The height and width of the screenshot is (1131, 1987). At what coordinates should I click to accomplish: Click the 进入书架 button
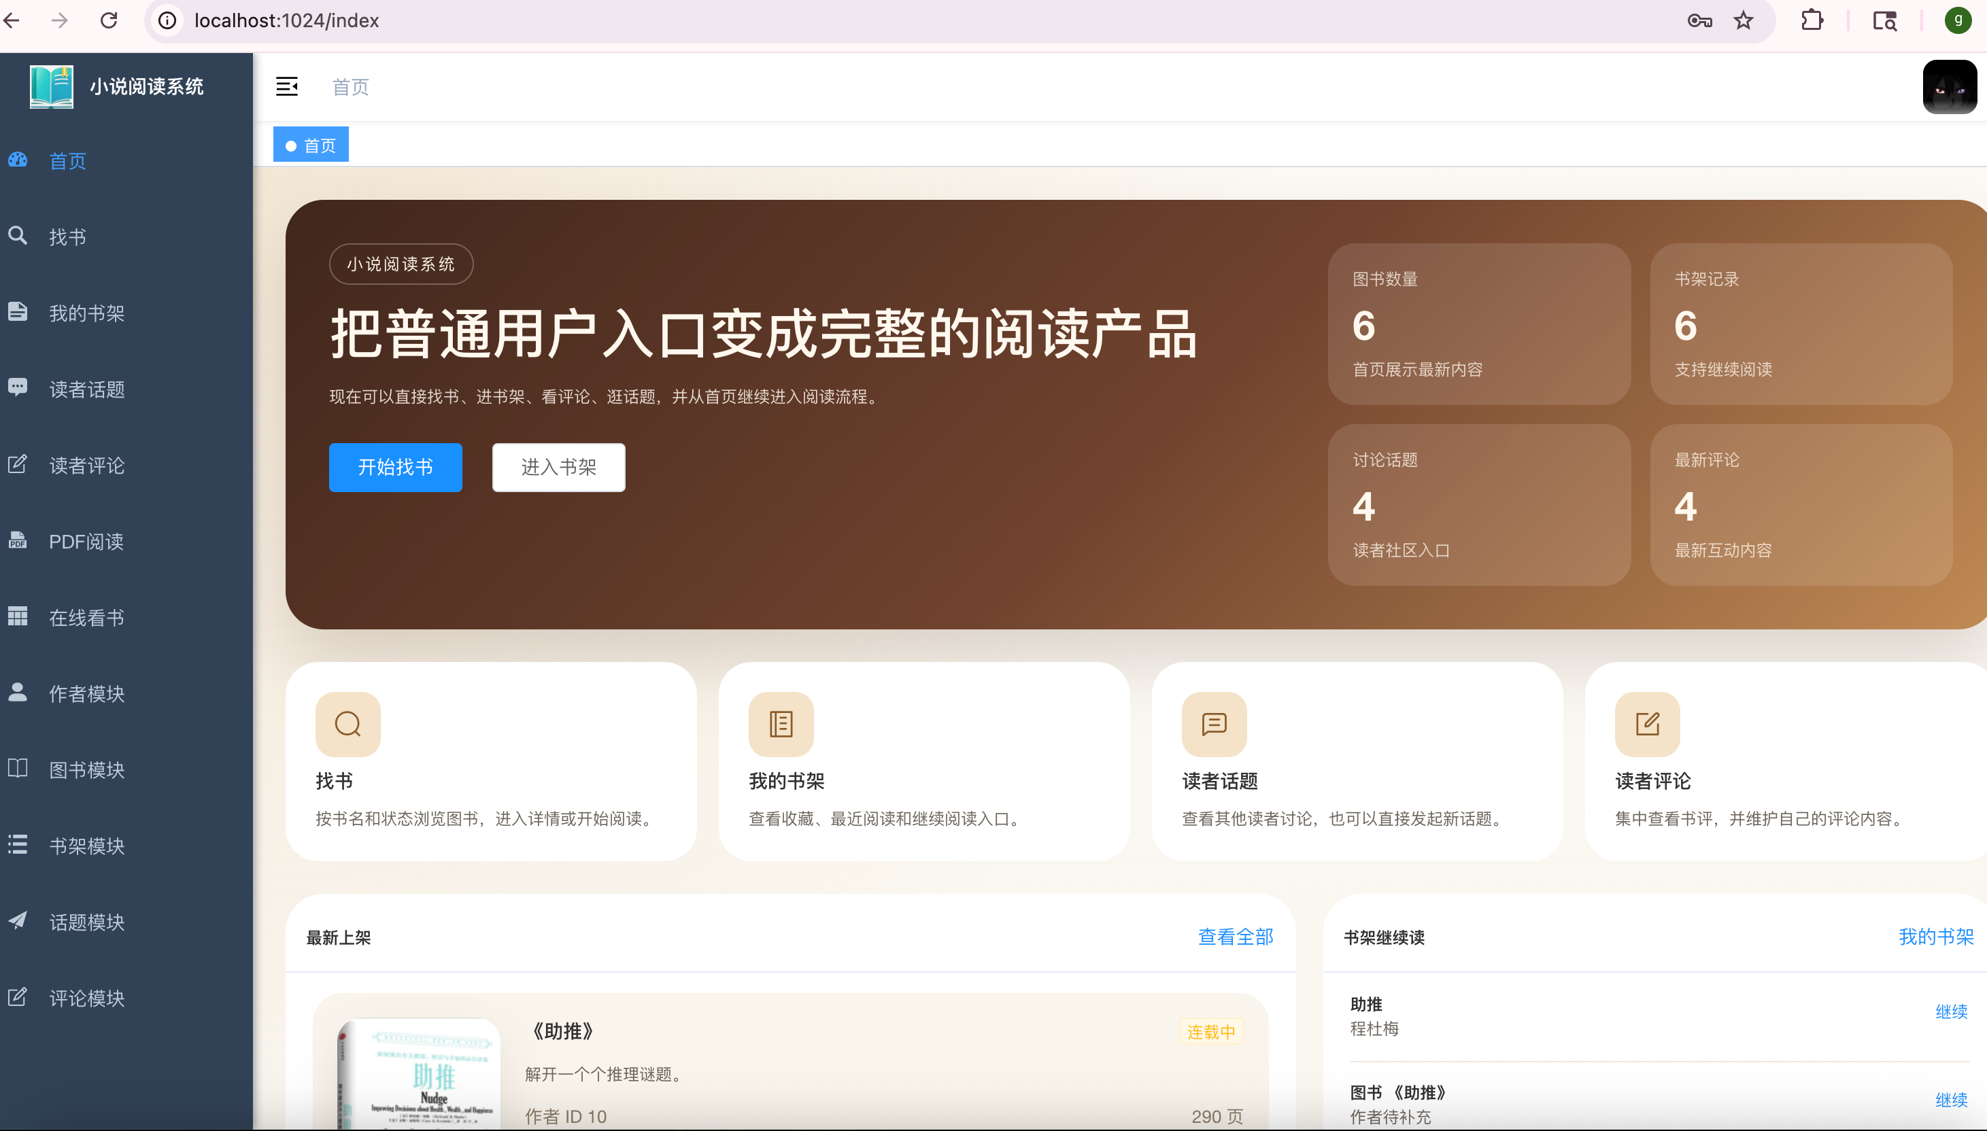click(558, 467)
